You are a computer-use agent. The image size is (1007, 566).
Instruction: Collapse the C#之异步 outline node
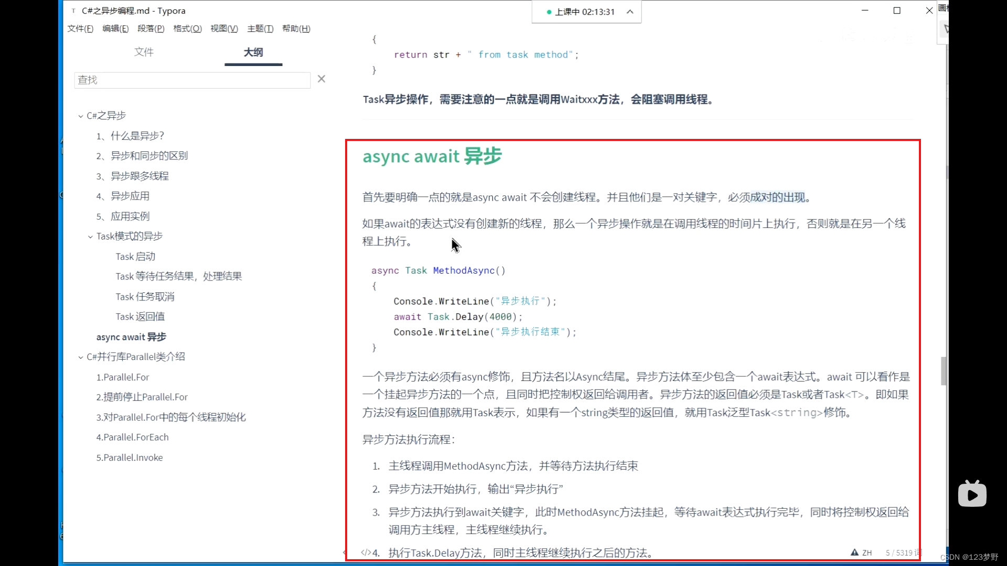81,115
